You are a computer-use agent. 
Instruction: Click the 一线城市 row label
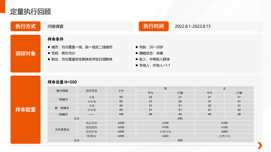pos(62,99)
